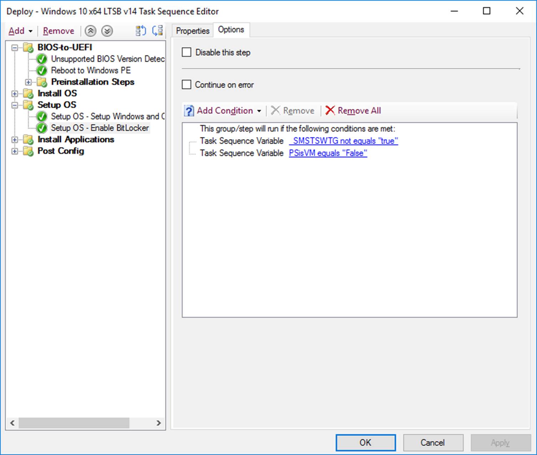This screenshot has height=455, width=537.
Task: Click the tree horizontal scrollbar thumb
Action: [x=74, y=423]
